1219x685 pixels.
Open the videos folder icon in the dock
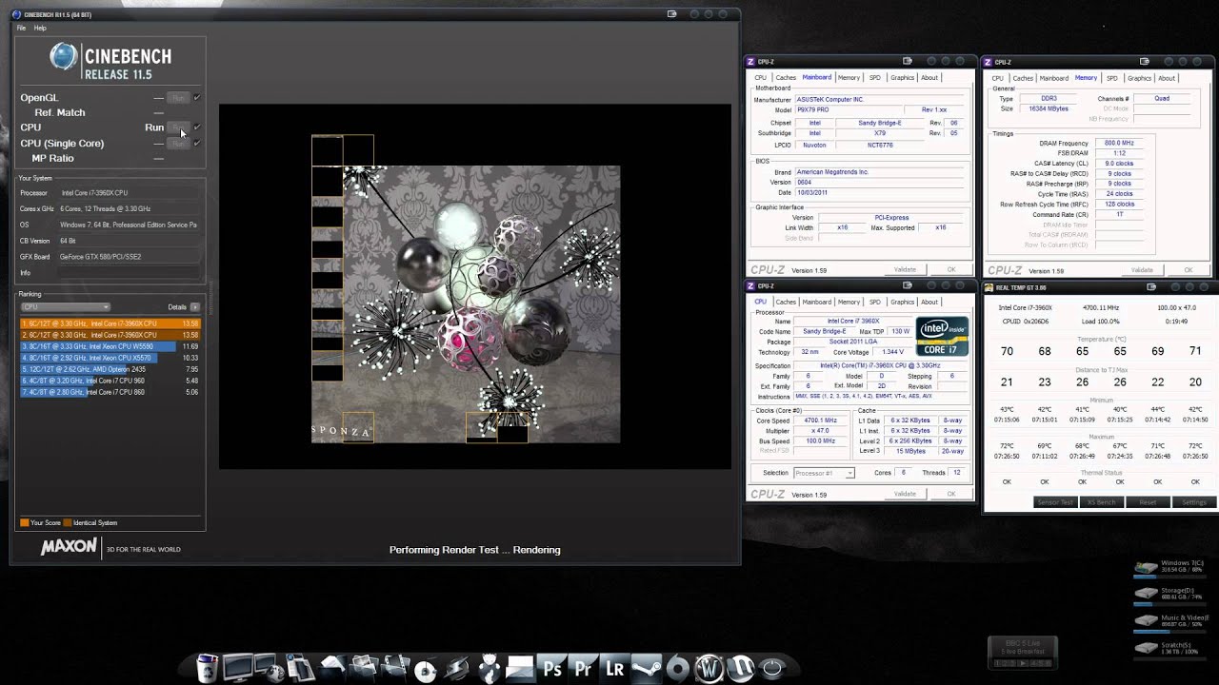(x=394, y=668)
